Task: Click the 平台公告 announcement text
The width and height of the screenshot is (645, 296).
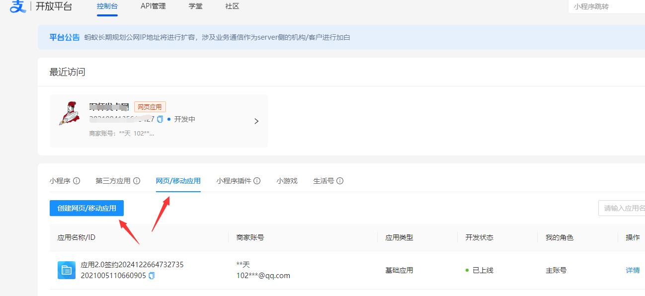Action: 65,37
